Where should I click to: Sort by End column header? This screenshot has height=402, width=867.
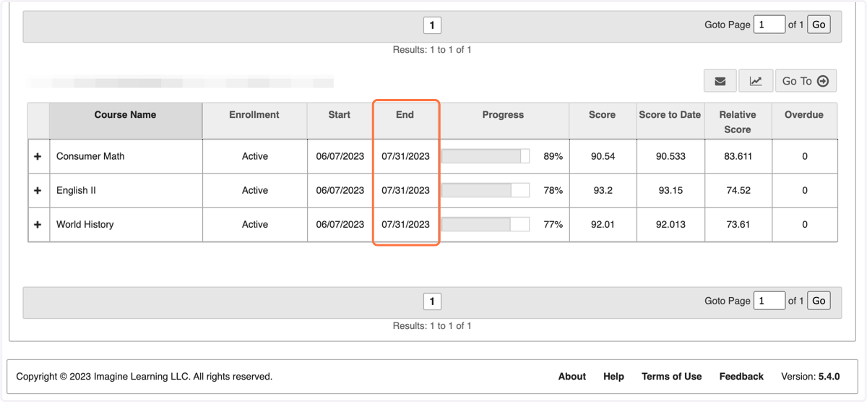(x=405, y=120)
